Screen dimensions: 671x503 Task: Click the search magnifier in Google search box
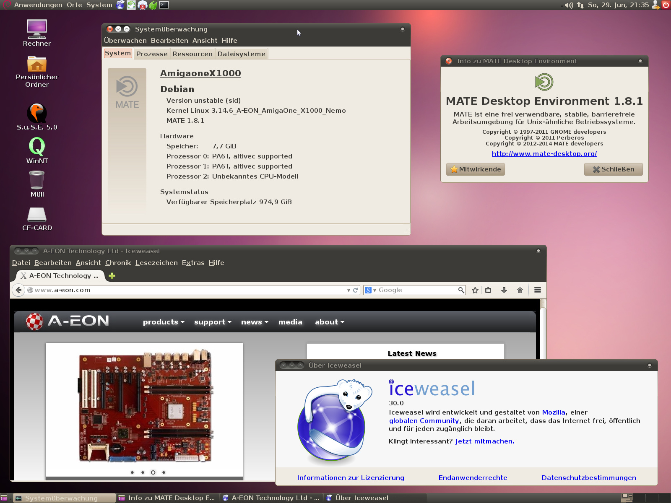pos(461,290)
